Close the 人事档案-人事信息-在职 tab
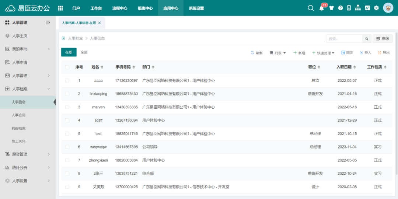Viewport: 398px width, 199px height. pos(99,23)
